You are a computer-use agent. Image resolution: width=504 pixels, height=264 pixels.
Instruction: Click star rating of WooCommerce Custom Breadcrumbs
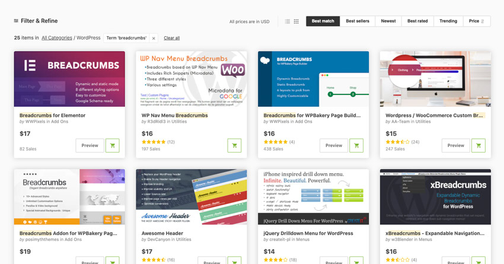pyautogui.click(x=398, y=142)
